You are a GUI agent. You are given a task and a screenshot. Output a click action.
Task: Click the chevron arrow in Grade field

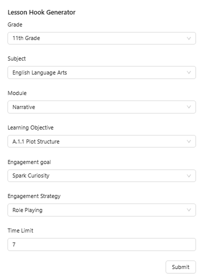(189, 38)
